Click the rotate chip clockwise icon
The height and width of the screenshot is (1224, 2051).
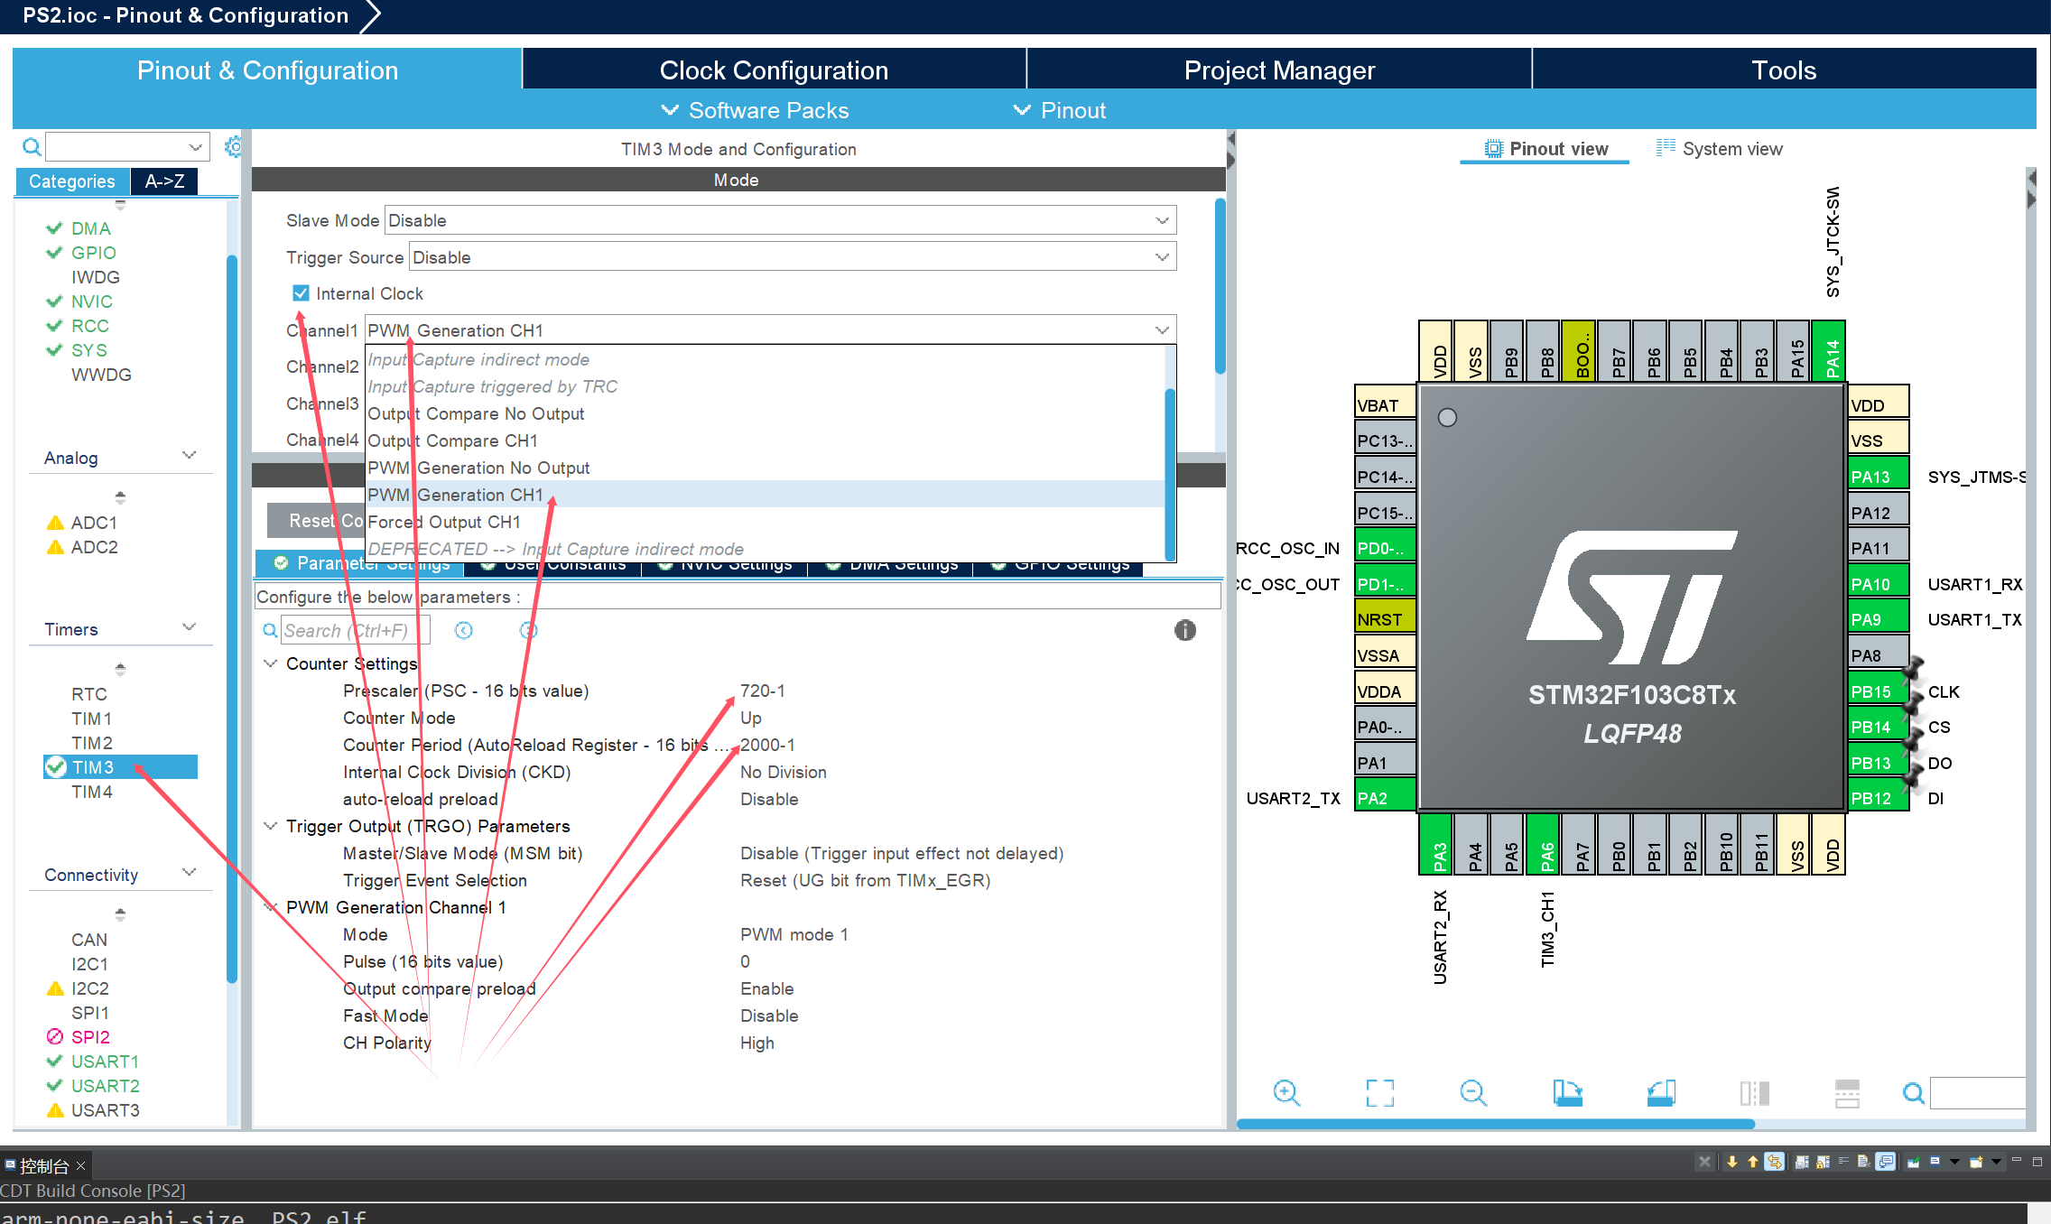coord(1567,1093)
